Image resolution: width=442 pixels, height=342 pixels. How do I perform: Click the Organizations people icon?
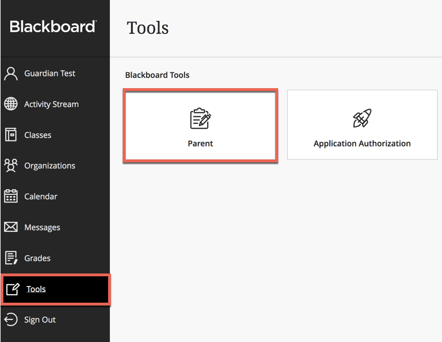[11, 165]
